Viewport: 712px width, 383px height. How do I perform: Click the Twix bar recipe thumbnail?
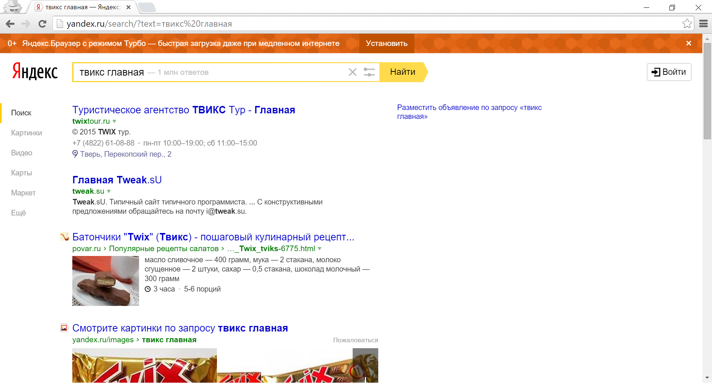(106, 281)
